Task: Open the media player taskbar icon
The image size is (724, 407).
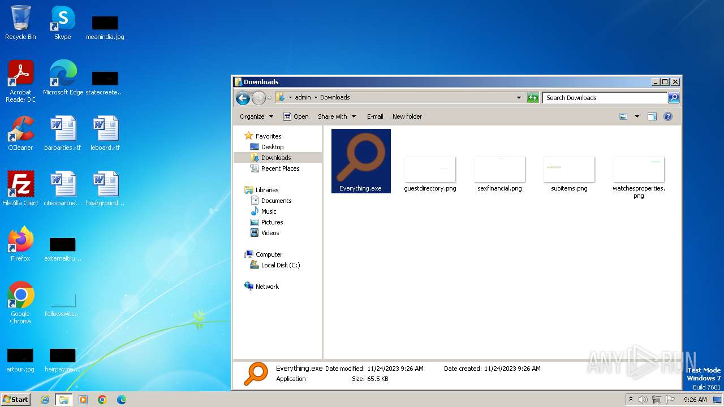Action: pos(83,400)
